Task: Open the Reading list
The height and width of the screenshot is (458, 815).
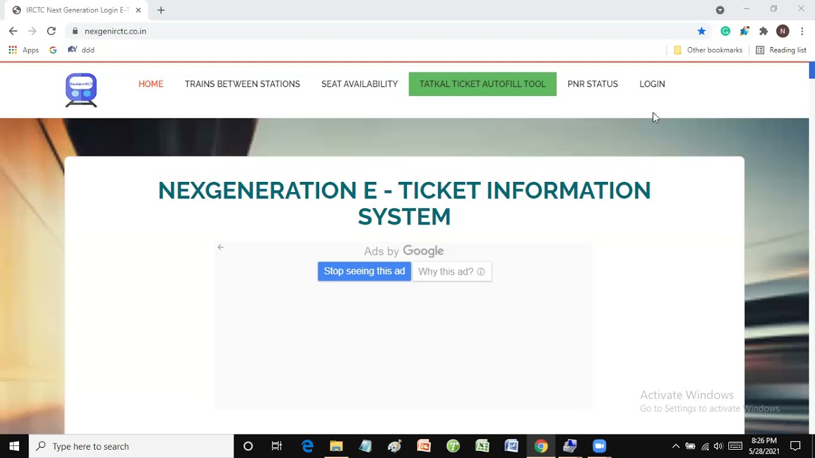Action: click(x=781, y=50)
